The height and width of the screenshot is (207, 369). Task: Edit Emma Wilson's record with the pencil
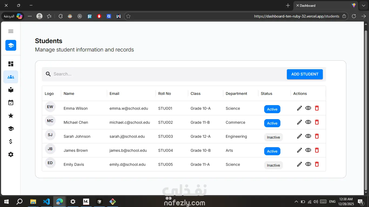tap(299, 108)
